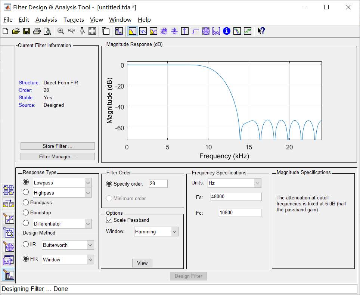Image resolution: width=360 pixels, height=295 pixels.
Task: Open the Help menu
Action: [x=144, y=20]
